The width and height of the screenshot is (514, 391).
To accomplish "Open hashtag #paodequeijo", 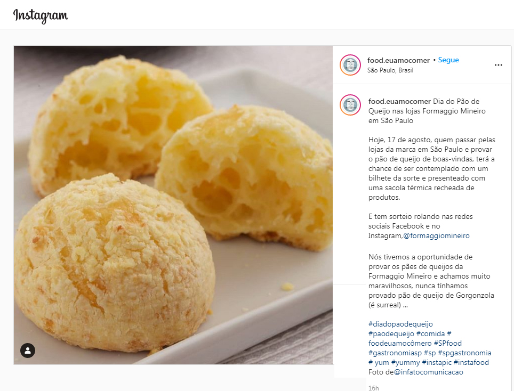I will (x=391, y=333).
